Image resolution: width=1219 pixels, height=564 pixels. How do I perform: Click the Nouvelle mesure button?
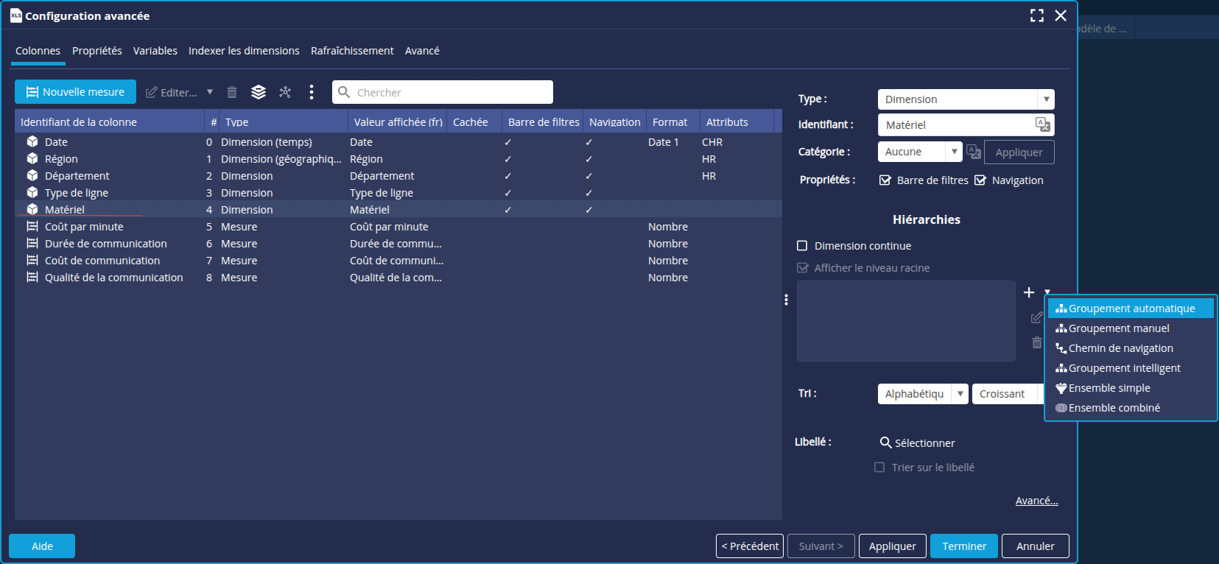(75, 92)
